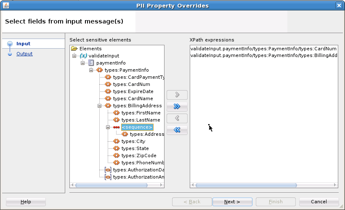345x210 pixels.
Task: Add selected element with single right arrow
Action: pos(177,95)
